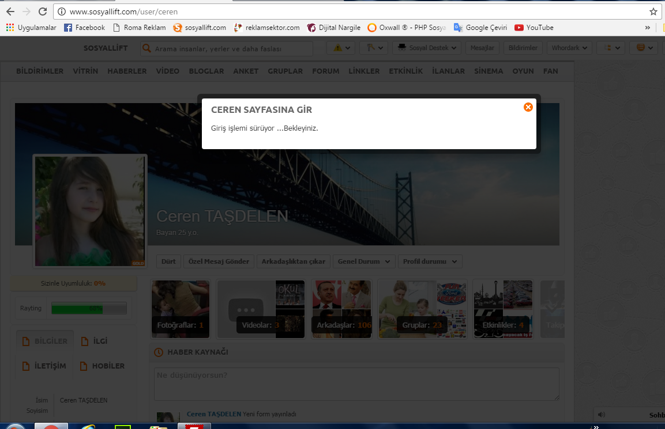Click the green Rayting progress bar
The width and height of the screenshot is (665, 429).
[x=89, y=309]
